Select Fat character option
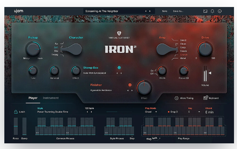Screen dimensions: 237x149 [56, 44]
